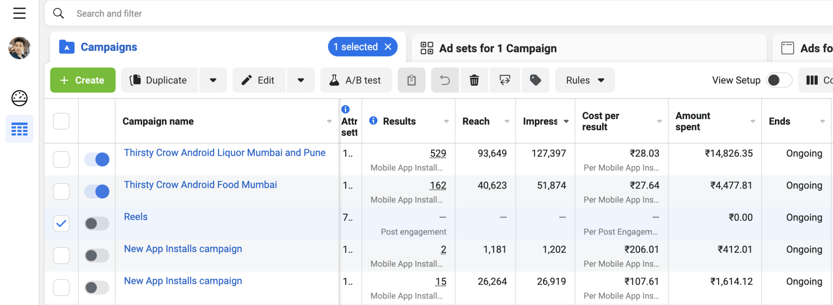Click the columns icon beside View Setup
The width and height of the screenshot is (833, 305).
[812, 80]
